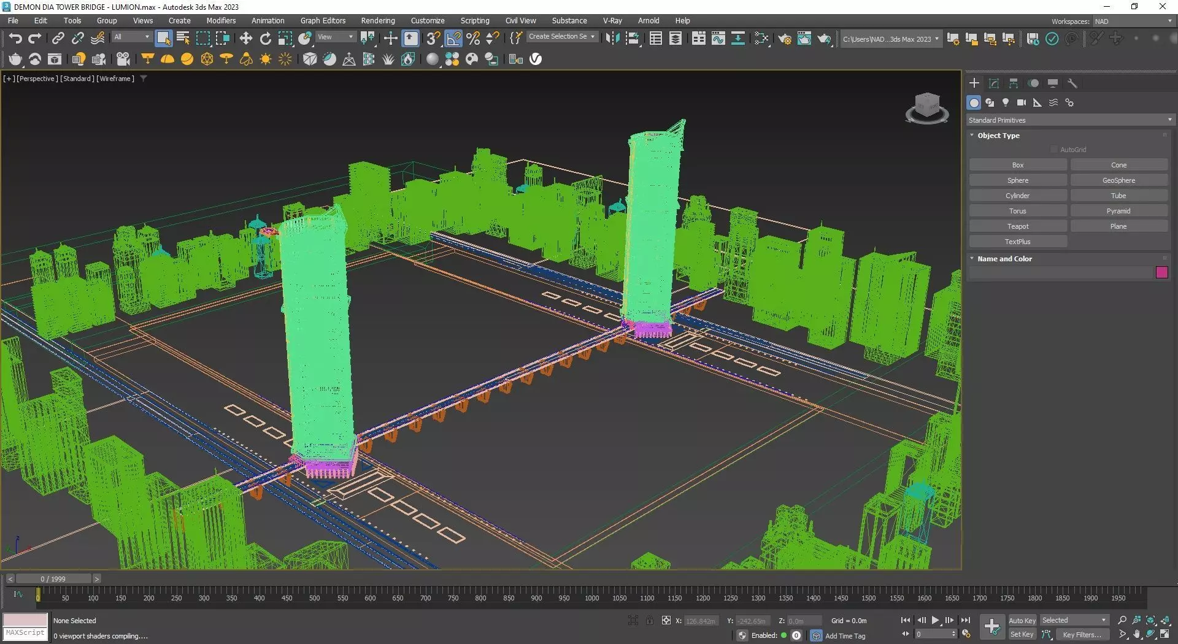The width and height of the screenshot is (1178, 644).
Task: Open the Align tool
Action: 632,39
